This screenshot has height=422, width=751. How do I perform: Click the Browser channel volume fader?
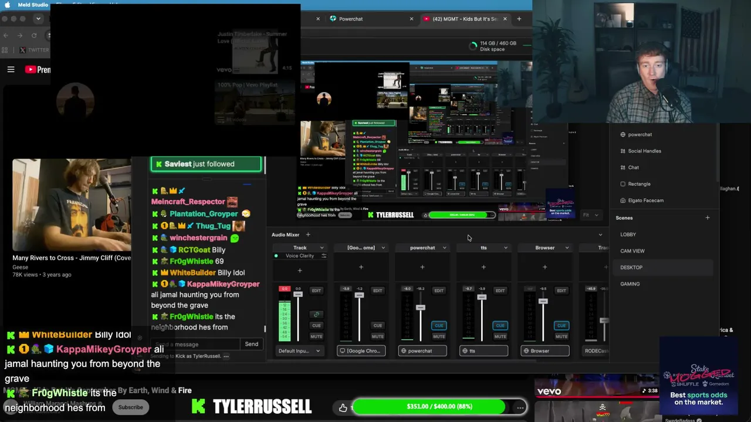point(543,301)
